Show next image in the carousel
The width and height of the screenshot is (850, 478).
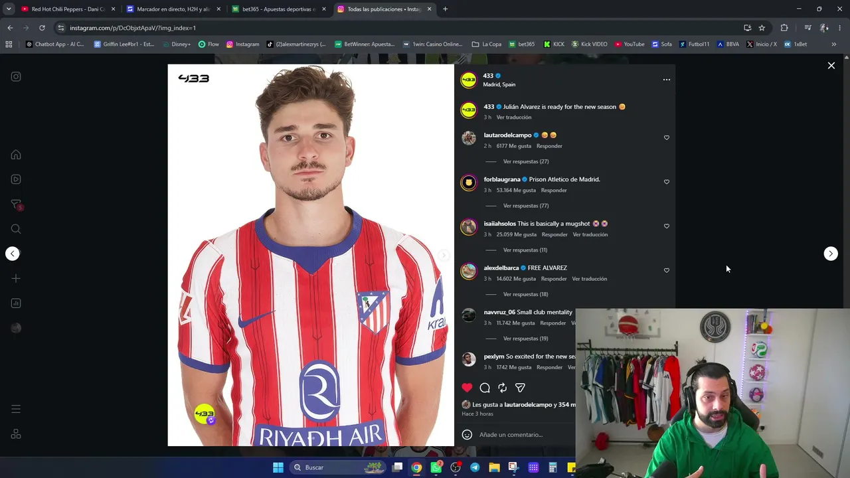444,255
